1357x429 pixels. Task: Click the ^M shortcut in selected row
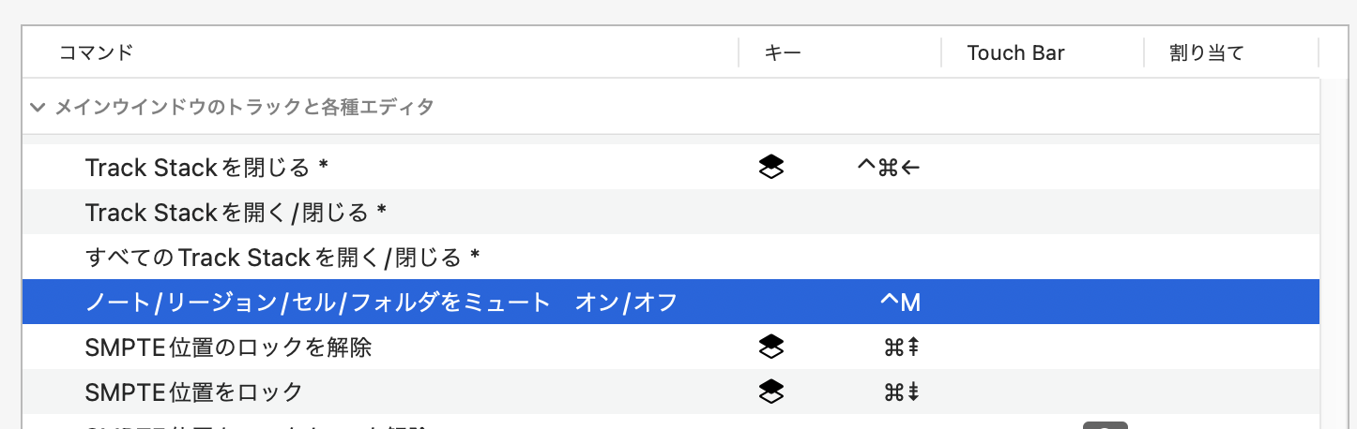click(x=900, y=303)
